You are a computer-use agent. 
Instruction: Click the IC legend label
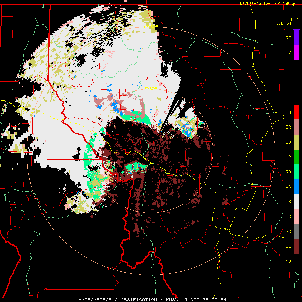288,217
